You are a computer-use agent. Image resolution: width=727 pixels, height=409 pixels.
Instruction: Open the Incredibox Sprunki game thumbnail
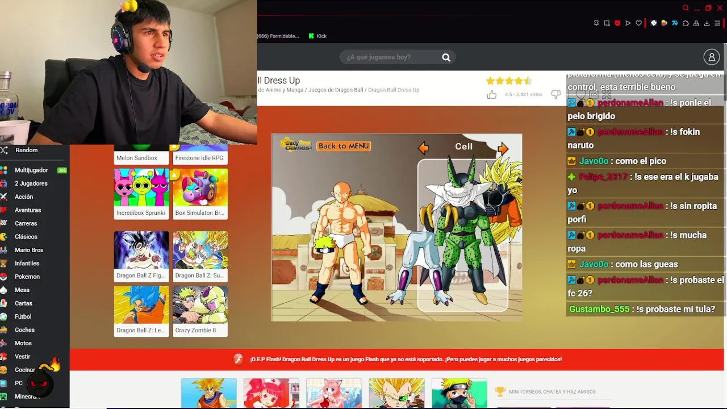click(x=141, y=194)
